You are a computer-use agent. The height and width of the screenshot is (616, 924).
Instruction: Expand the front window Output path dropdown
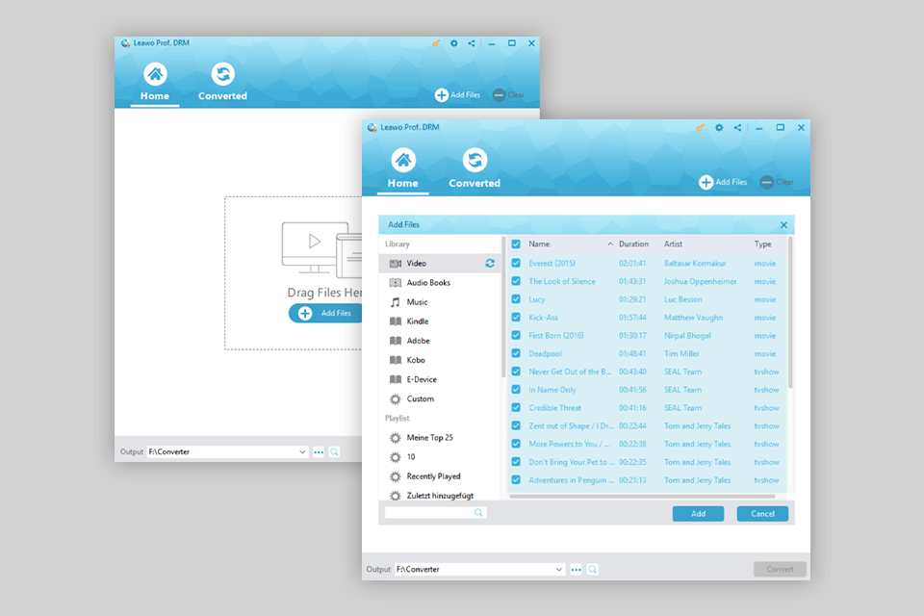point(559,570)
